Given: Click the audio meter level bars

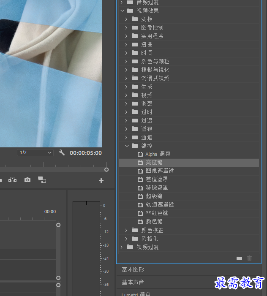Looking at the screenshot, I should pos(86,249).
